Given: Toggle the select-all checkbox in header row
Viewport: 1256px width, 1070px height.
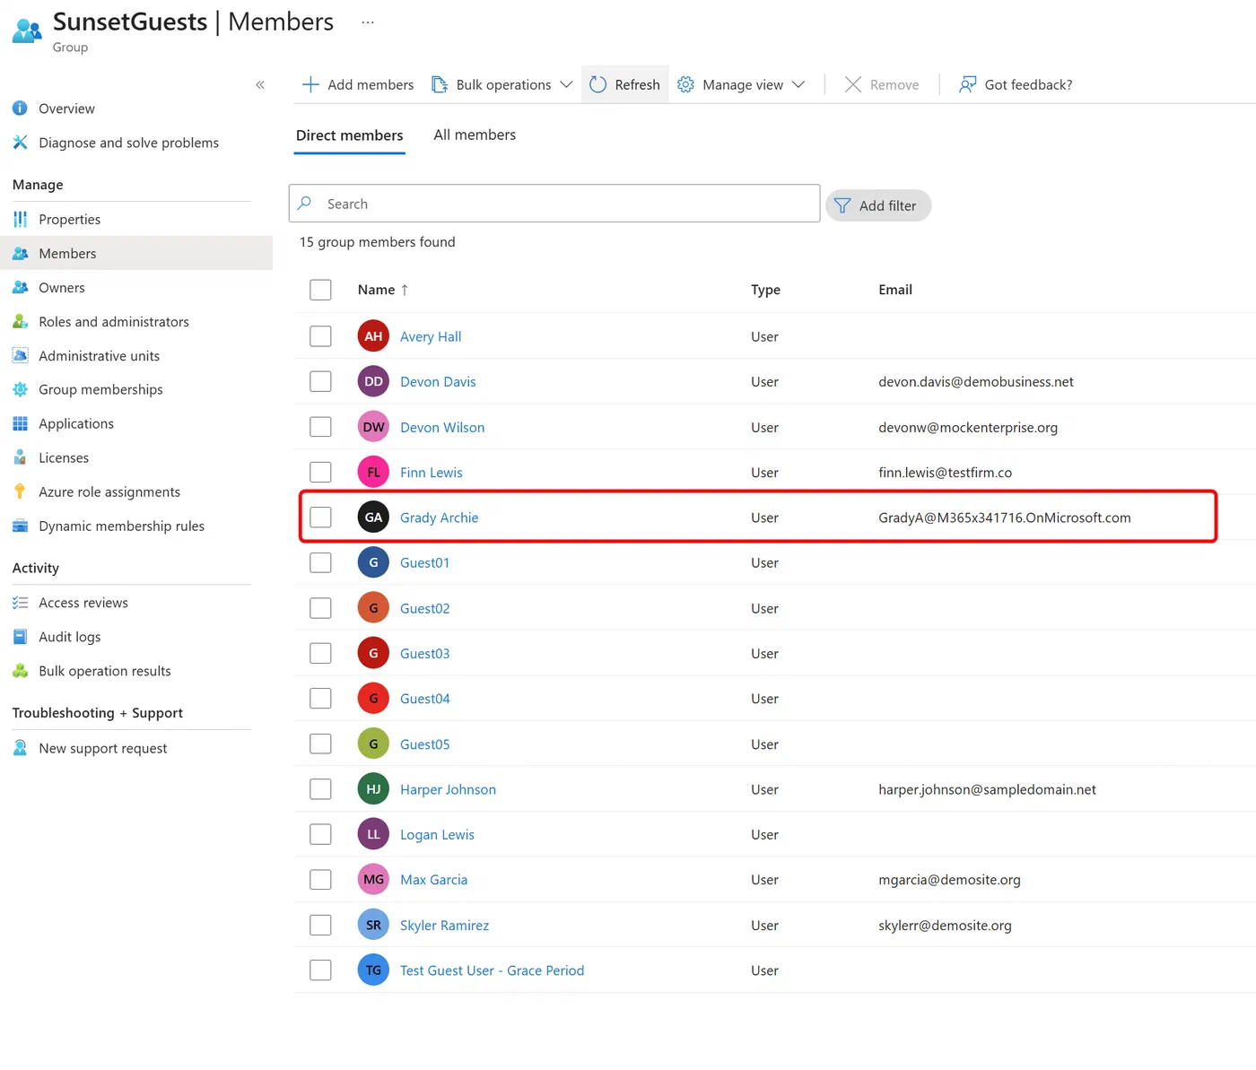Looking at the screenshot, I should pyautogui.click(x=320, y=290).
